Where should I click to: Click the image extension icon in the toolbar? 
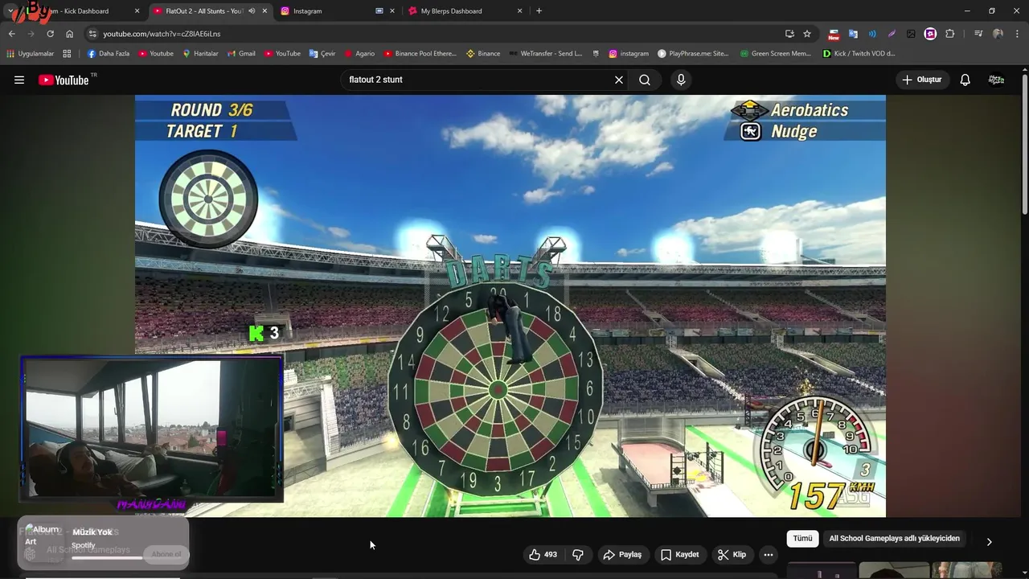tap(911, 34)
